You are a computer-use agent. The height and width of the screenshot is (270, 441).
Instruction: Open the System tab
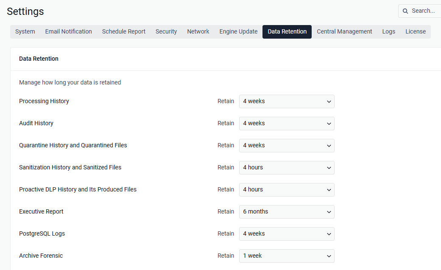click(x=25, y=31)
